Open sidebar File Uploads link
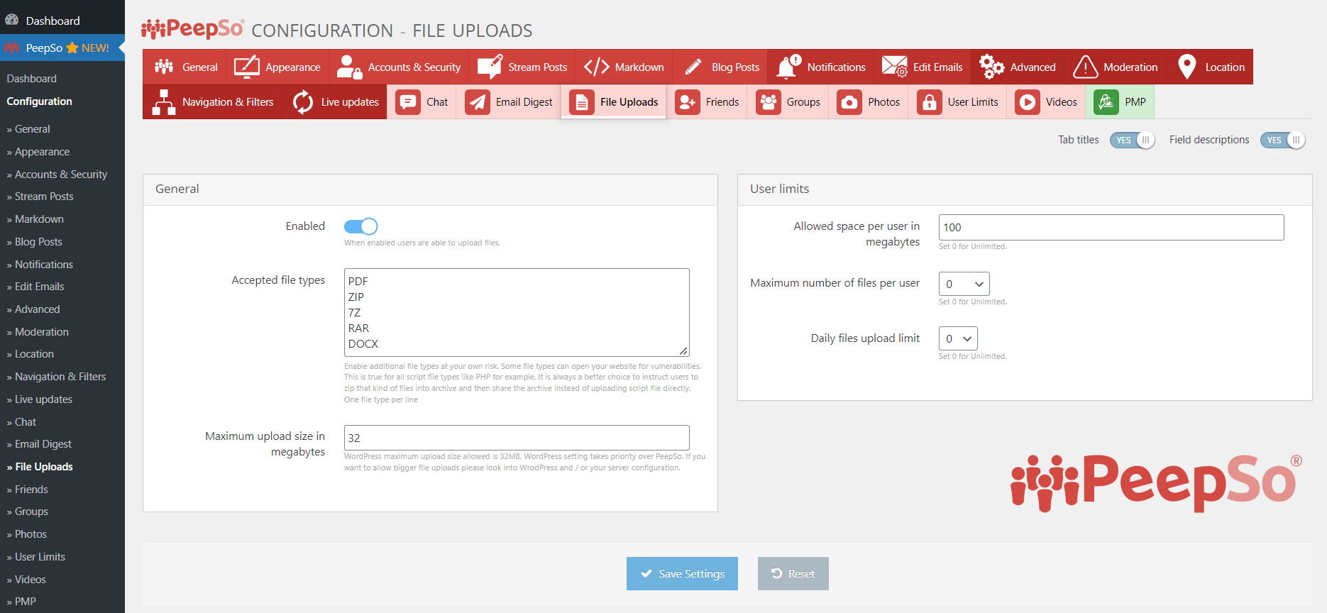The height and width of the screenshot is (613, 1327). (x=44, y=467)
